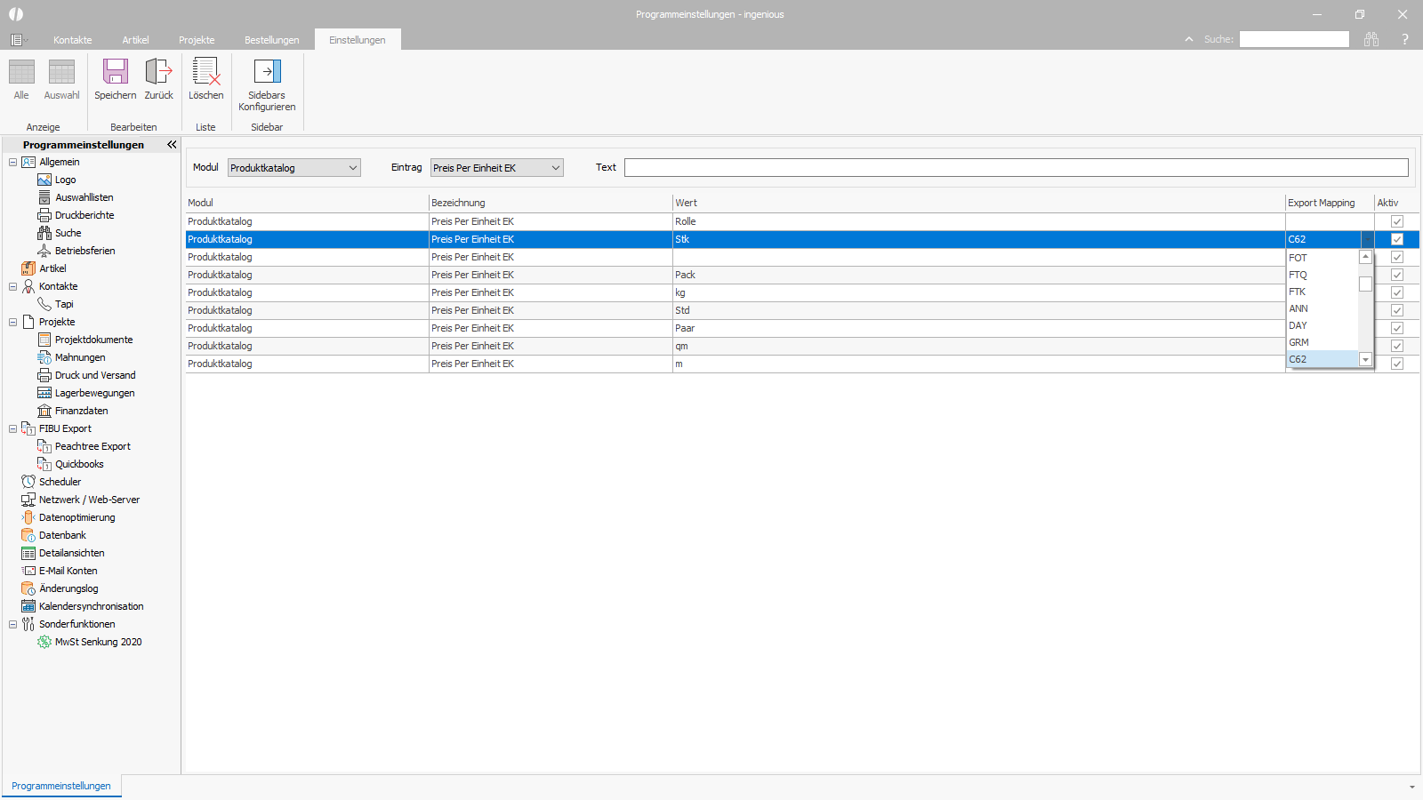Toggle Aktiv checkbox for the Stk row
This screenshot has width=1423, height=800.
click(1397, 239)
